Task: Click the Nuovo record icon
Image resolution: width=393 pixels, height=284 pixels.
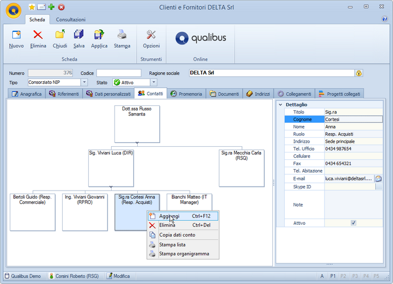Action: tap(17, 35)
